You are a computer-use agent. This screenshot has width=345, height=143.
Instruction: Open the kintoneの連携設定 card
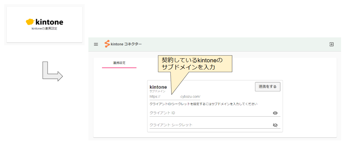tap(45, 25)
